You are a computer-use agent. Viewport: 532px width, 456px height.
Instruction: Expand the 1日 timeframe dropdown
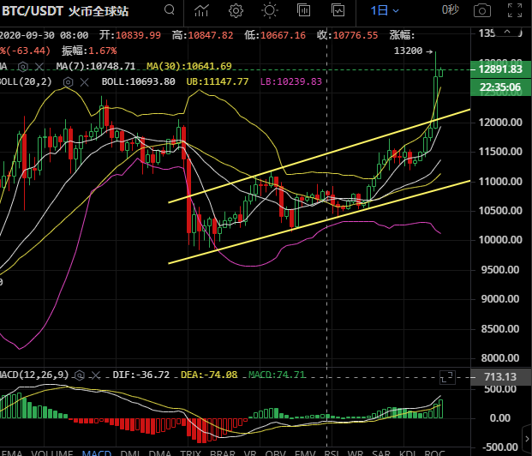pos(385,10)
